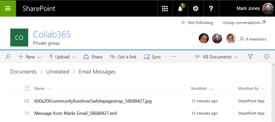Open Message from Marks Email .eml file
The height and width of the screenshot is (122, 275).
[76, 113]
